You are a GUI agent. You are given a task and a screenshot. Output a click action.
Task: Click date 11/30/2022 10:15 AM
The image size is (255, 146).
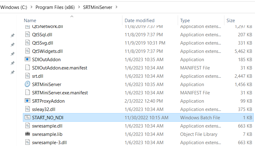coord(147,117)
